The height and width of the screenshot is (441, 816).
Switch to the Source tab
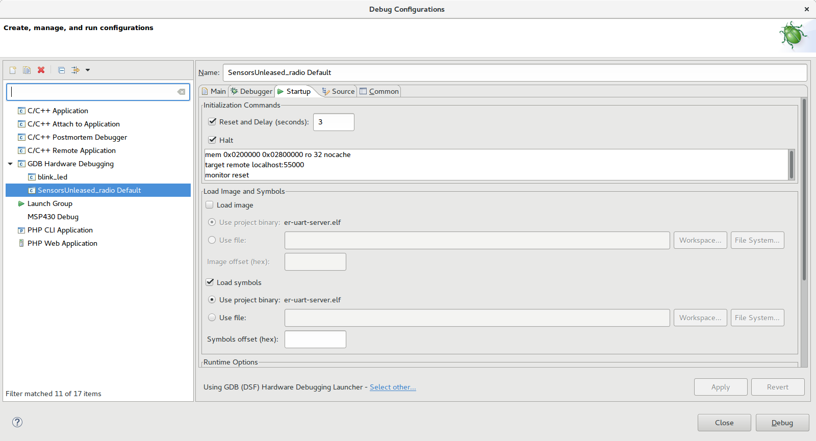[338, 91]
